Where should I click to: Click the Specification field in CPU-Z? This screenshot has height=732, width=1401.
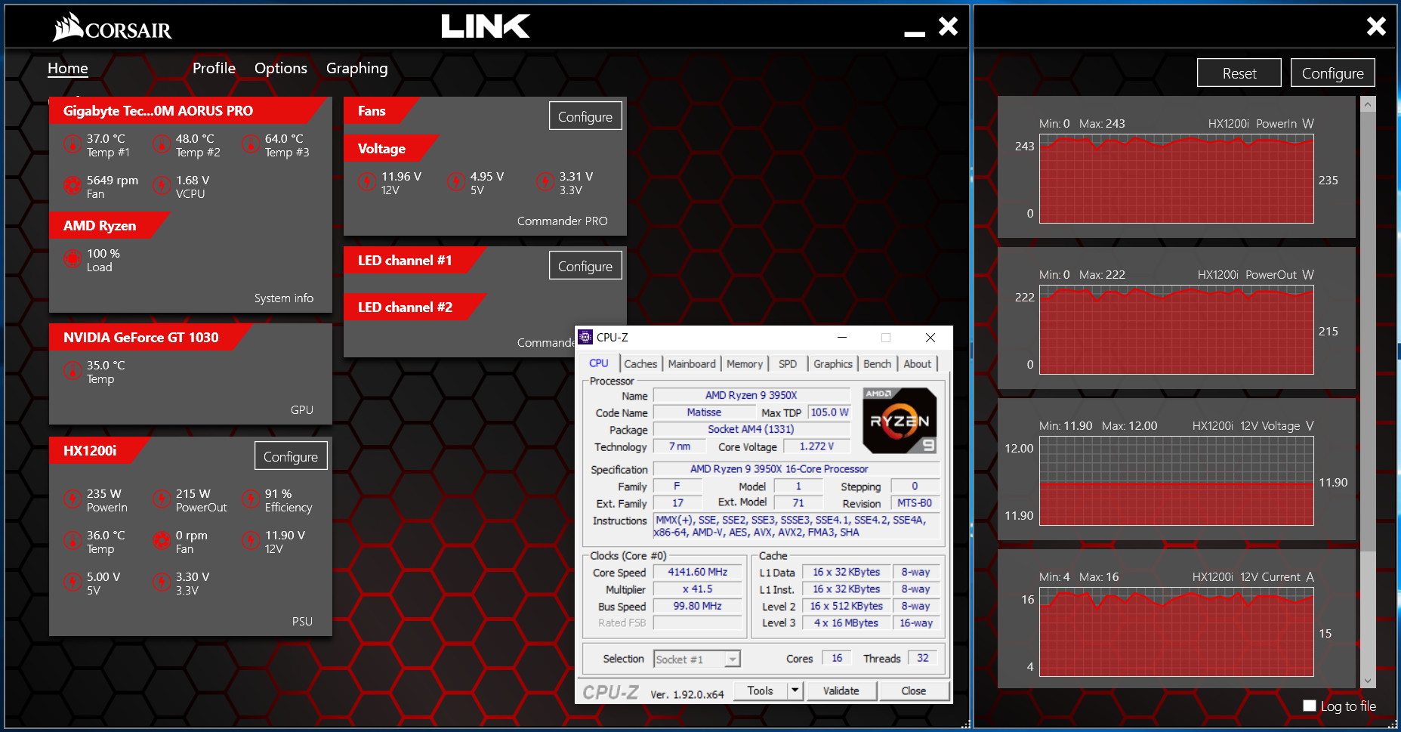[796, 468]
